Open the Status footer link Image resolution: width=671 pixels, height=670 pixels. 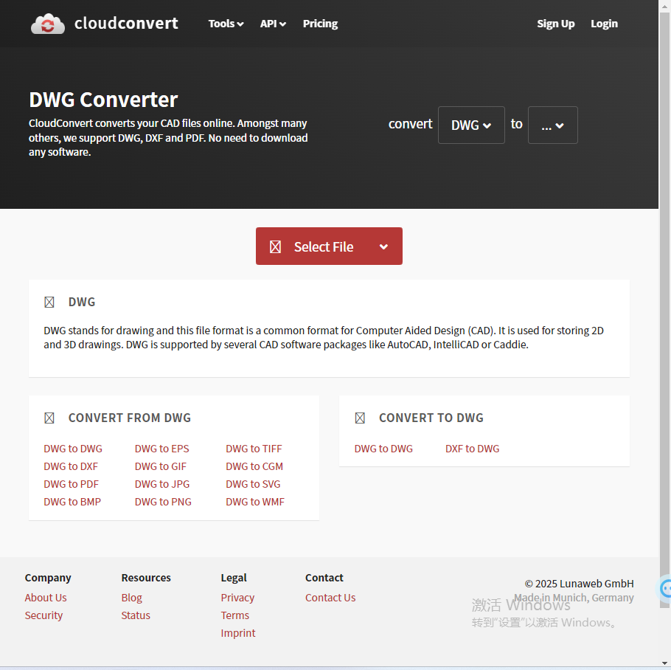point(136,615)
